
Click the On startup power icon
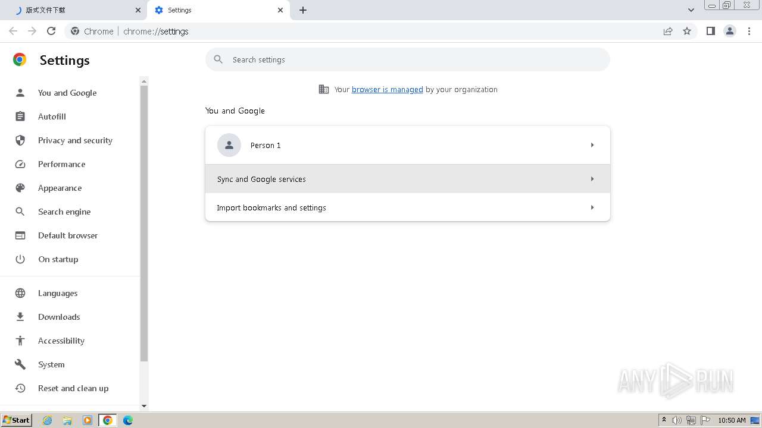[x=20, y=259]
